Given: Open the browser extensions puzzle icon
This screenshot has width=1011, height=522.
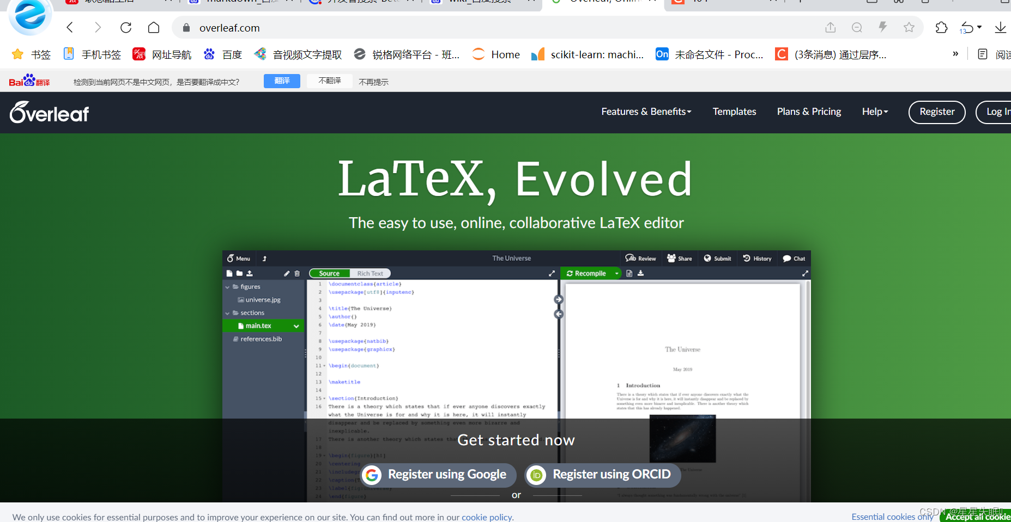Looking at the screenshot, I should [x=941, y=27].
